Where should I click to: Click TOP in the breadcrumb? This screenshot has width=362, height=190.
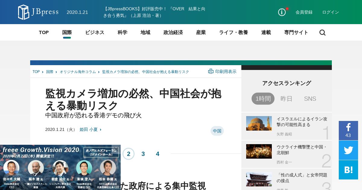click(36, 72)
